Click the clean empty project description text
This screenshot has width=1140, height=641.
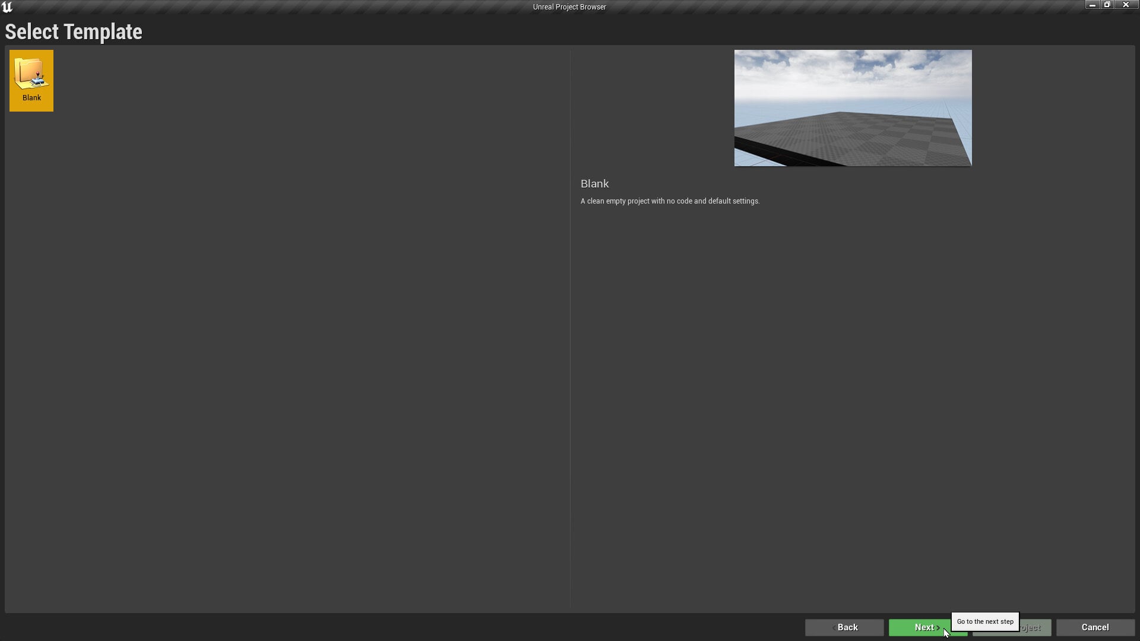pyautogui.click(x=670, y=201)
